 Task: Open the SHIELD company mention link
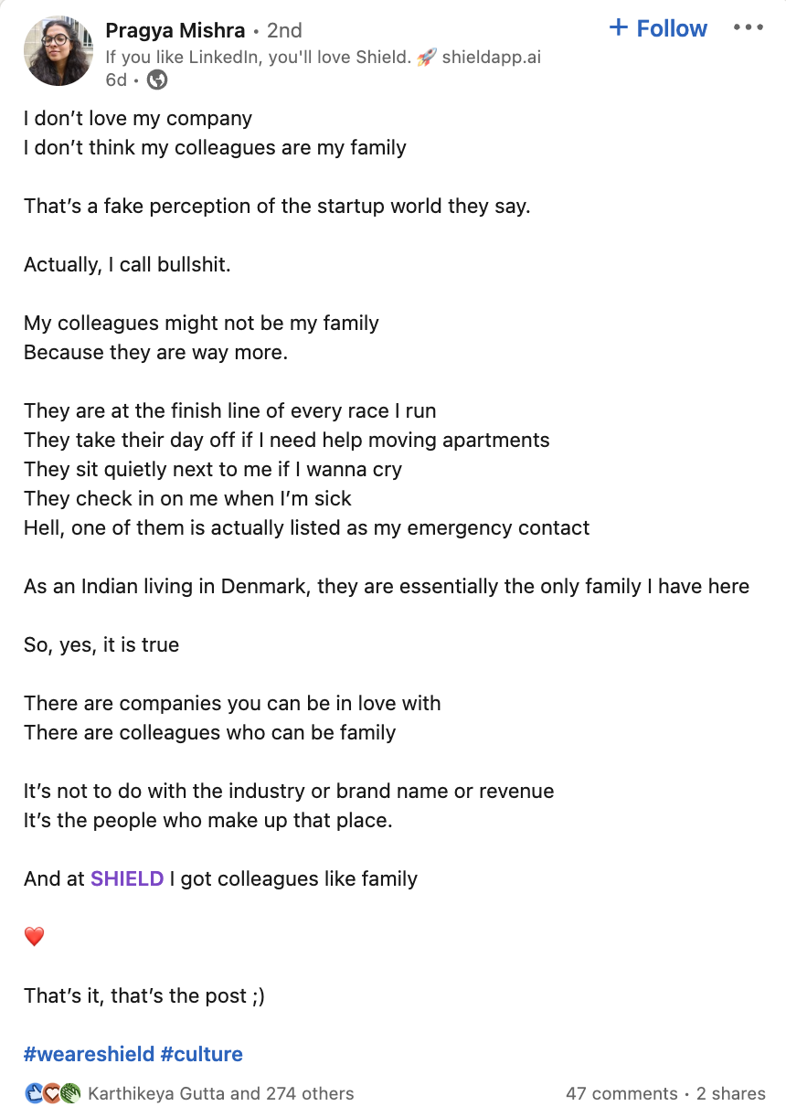pos(127,878)
